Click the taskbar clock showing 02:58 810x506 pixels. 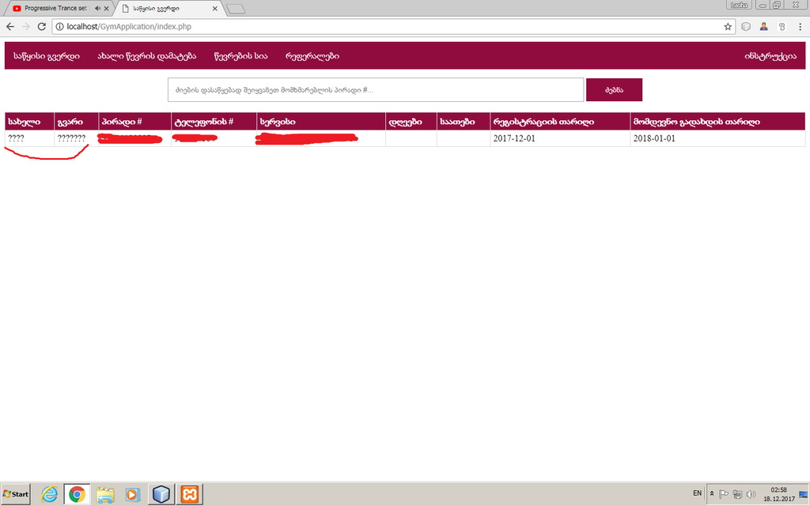pyautogui.click(x=779, y=494)
